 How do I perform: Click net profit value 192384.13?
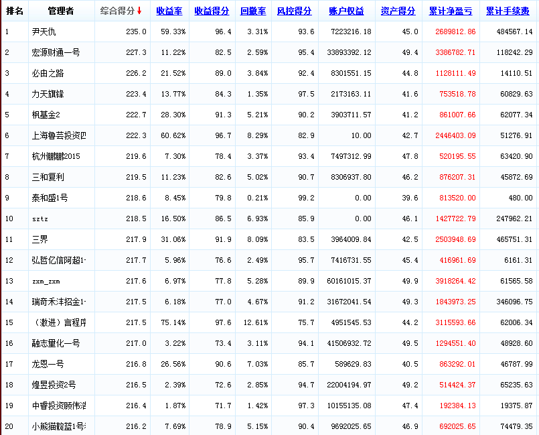tap(457, 406)
